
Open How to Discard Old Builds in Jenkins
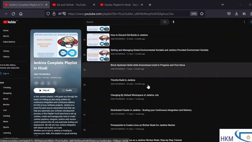[x=129, y=35]
